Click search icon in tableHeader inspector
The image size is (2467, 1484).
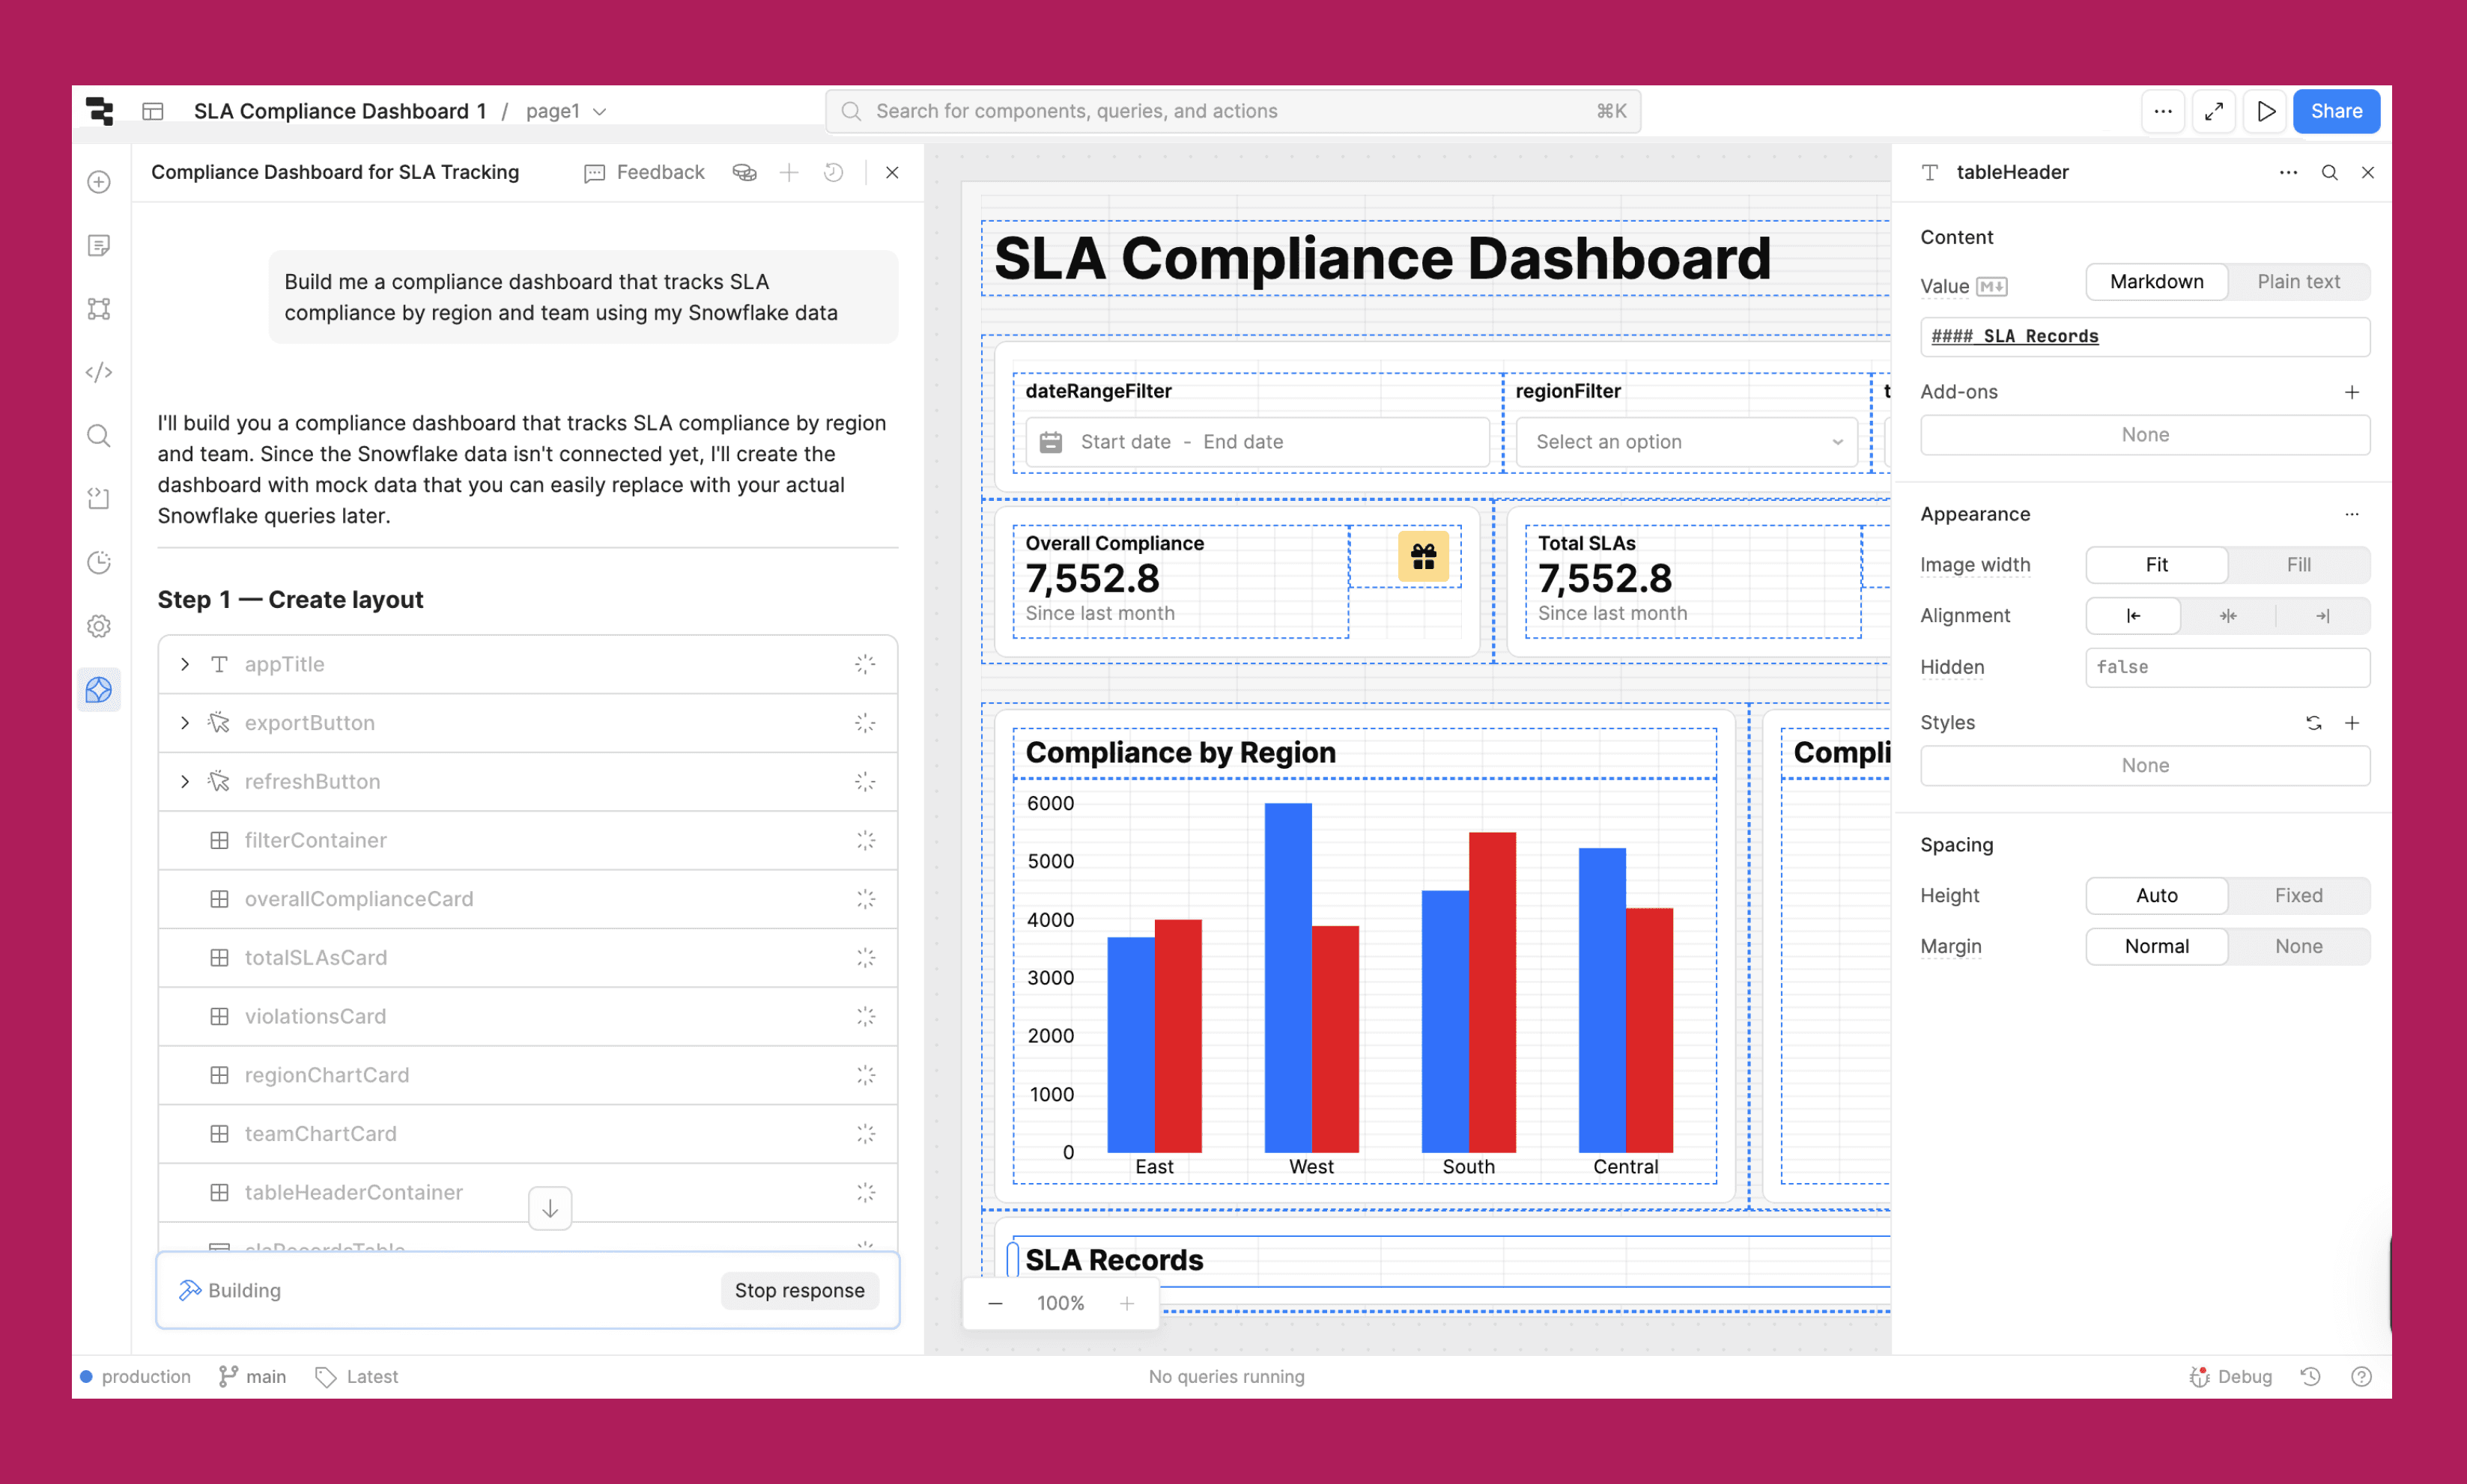(2329, 172)
